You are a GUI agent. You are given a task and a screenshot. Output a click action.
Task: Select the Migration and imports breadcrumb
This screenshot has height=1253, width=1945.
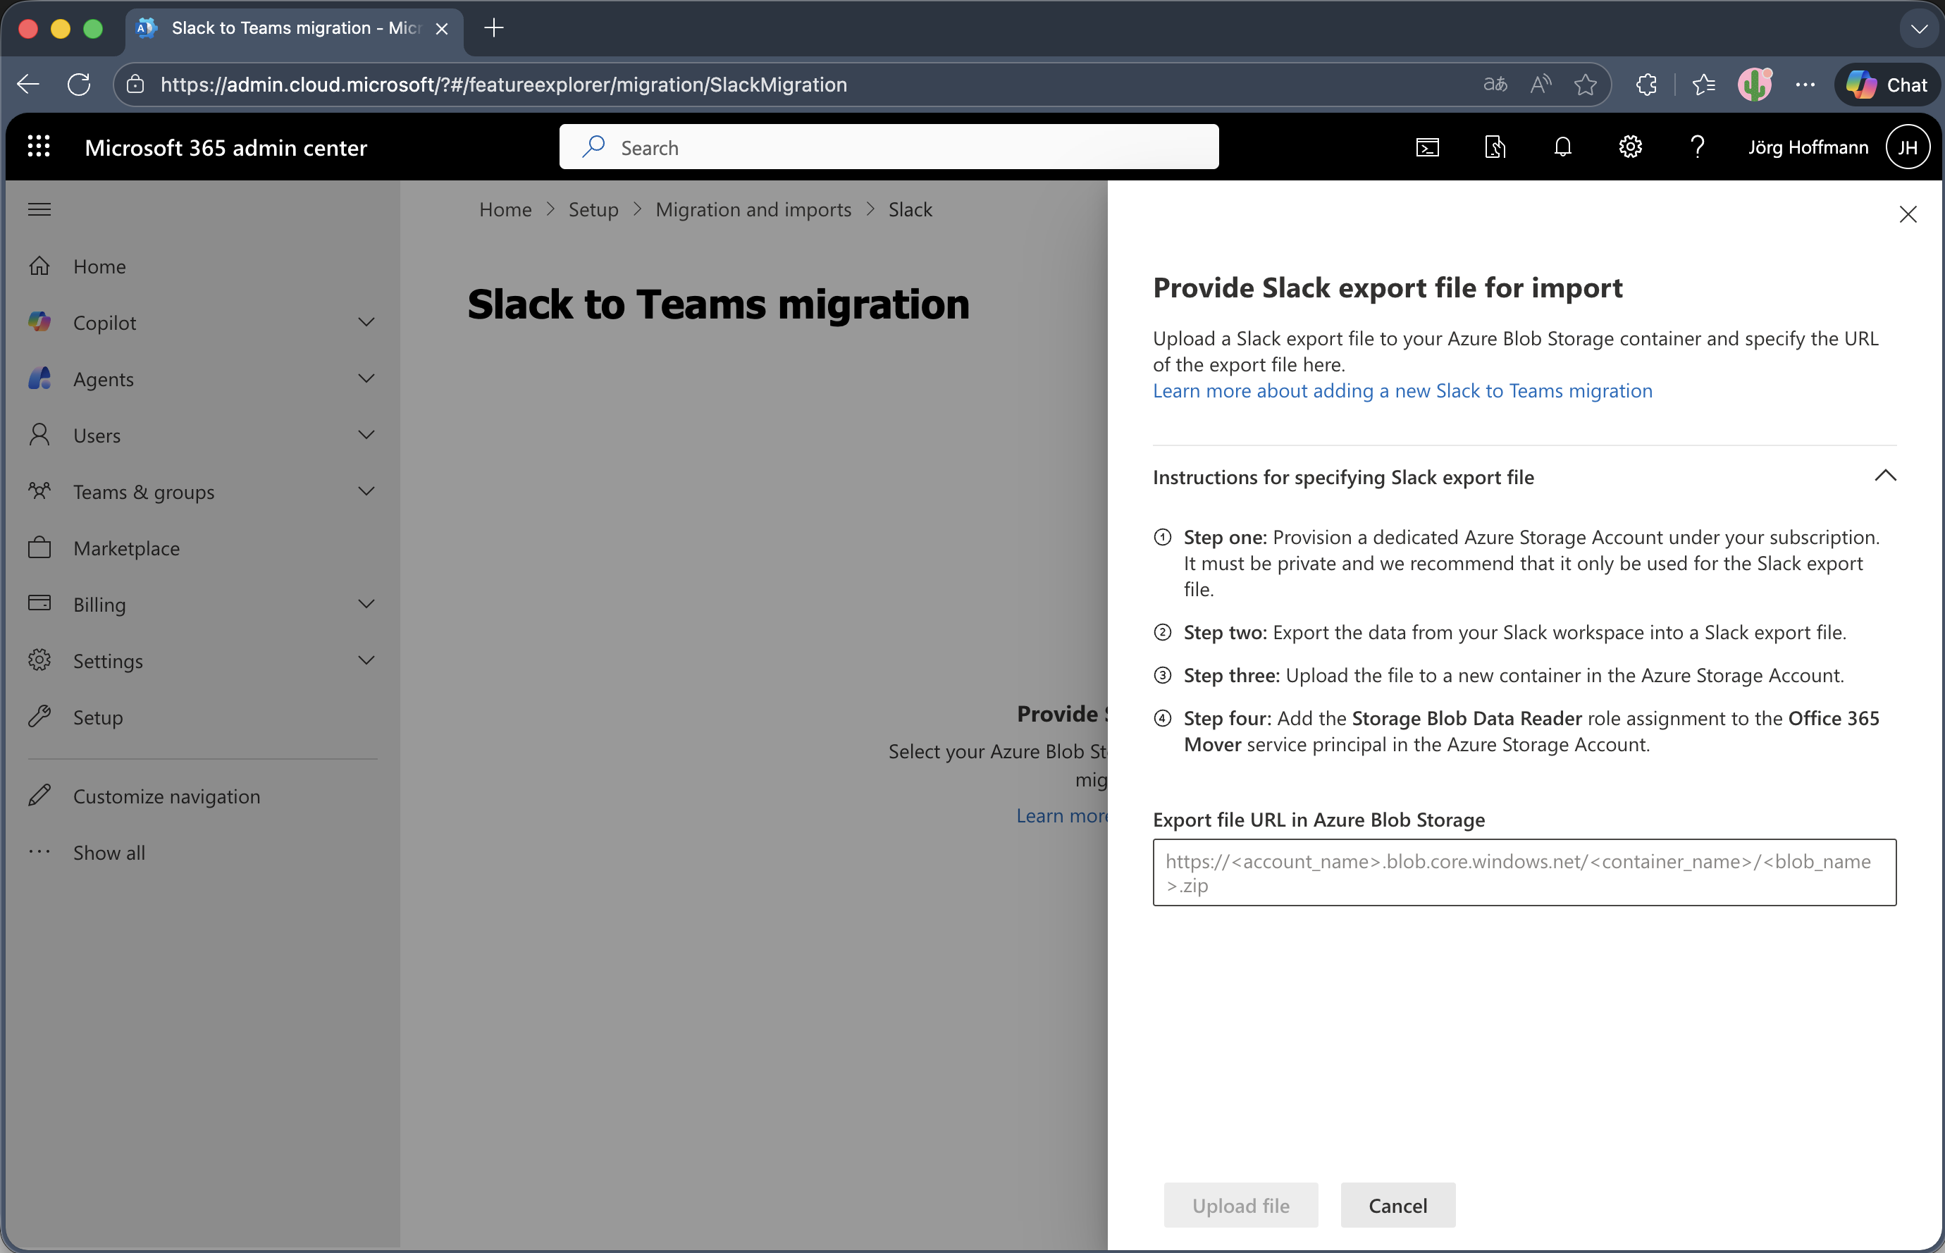point(753,209)
